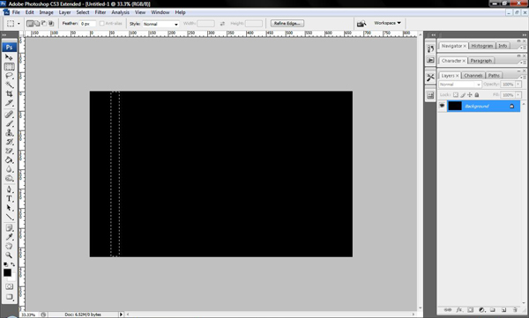This screenshot has height=318, width=529.
Task: Switch to the Channels tab
Action: pyautogui.click(x=473, y=75)
